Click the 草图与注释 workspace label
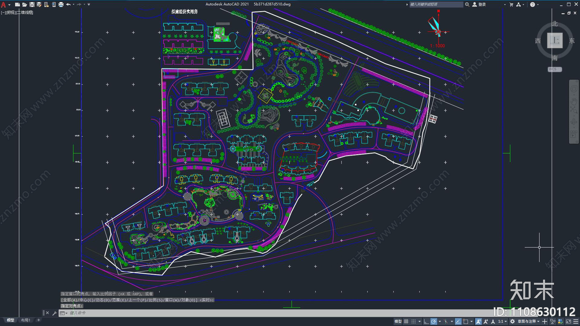 coord(527,321)
